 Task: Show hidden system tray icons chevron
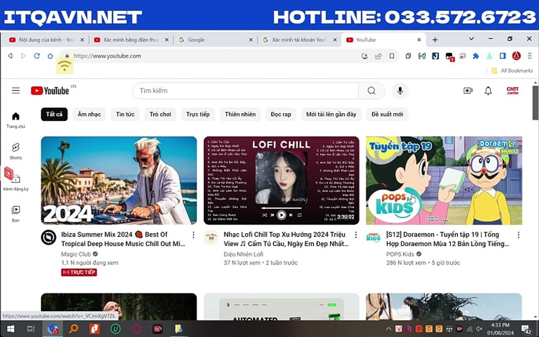pos(388,329)
